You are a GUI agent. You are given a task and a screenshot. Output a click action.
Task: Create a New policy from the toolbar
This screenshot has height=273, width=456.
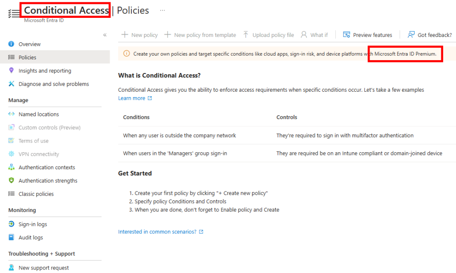click(139, 35)
